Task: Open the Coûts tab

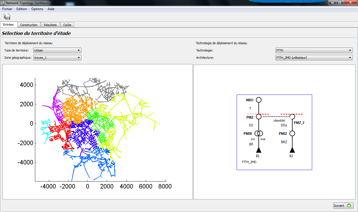Action: (67, 25)
